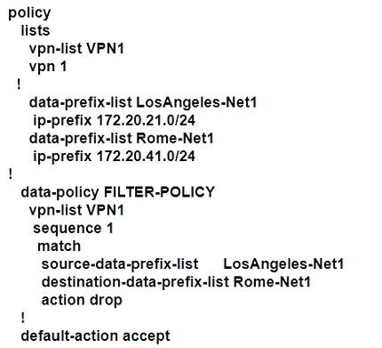This screenshot has width=382, height=348.
Task: Click the FILTER-POLICY name text
Action: [159, 192]
